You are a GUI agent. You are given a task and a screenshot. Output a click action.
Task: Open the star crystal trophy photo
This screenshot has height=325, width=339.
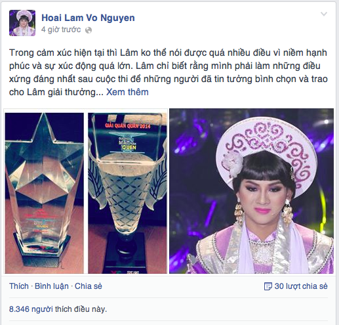45,193
